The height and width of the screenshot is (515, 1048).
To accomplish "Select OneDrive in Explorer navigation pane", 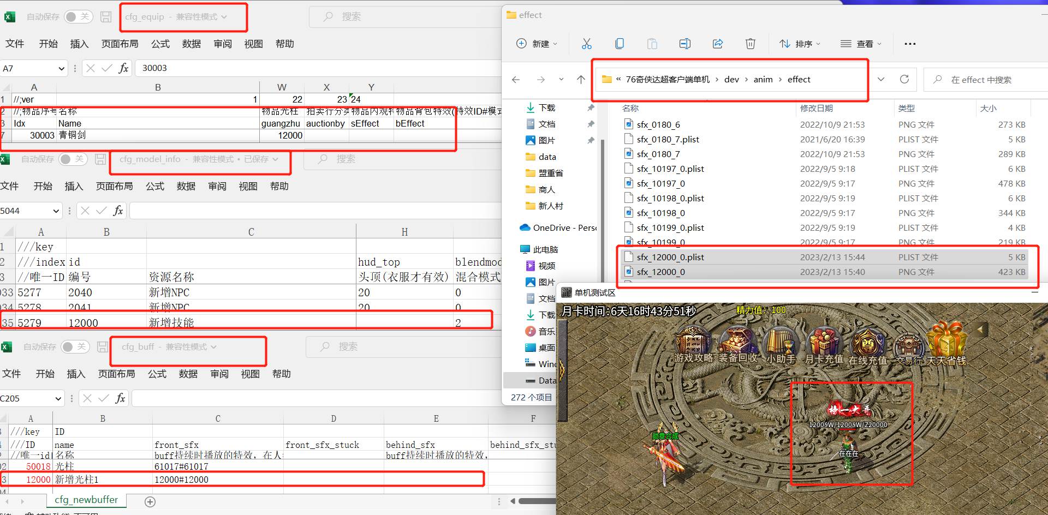I will pyautogui.click(x=558, y=227).
